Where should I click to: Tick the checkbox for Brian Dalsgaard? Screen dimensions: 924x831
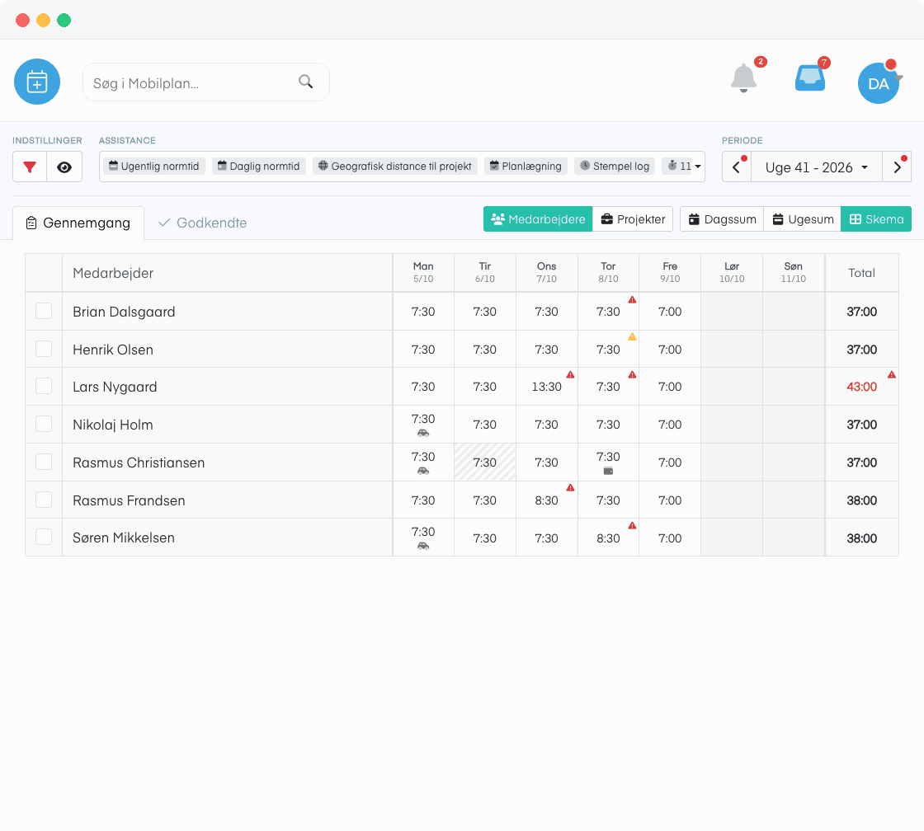tap(44, 311)
